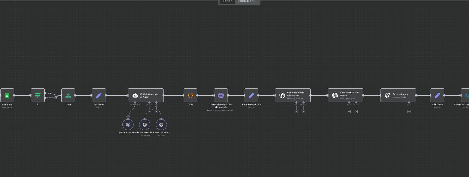Switch to the Executions tab

[247, 1]
